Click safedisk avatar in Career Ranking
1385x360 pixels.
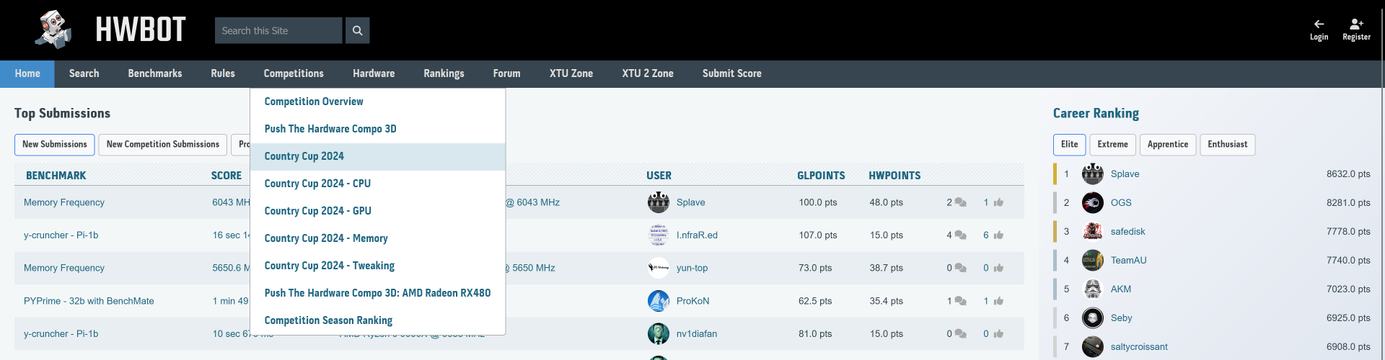[1093, 231]
